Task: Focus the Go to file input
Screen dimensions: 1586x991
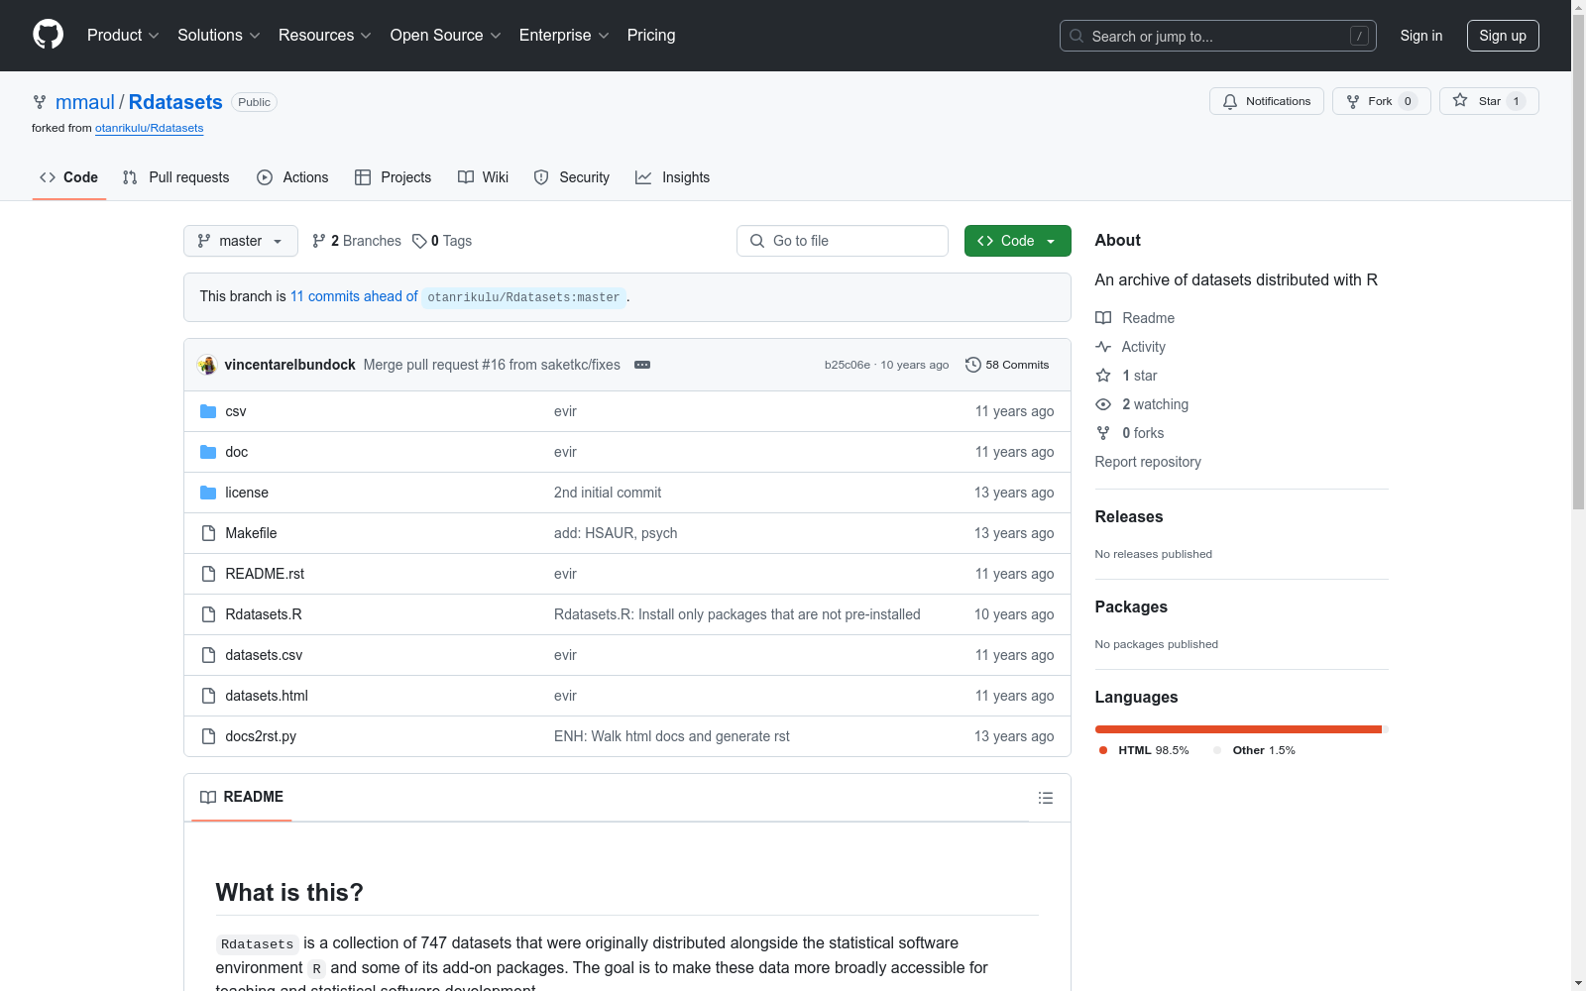Action: point(843,241)
